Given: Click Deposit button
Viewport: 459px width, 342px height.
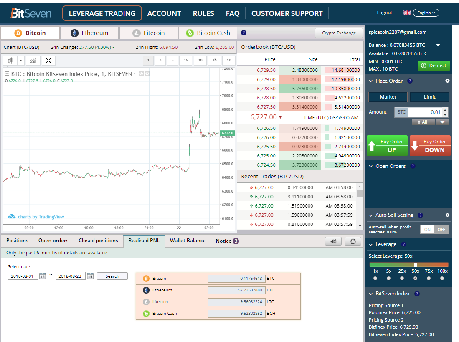Looking at the screenshot, I should (x=434, y=66).
